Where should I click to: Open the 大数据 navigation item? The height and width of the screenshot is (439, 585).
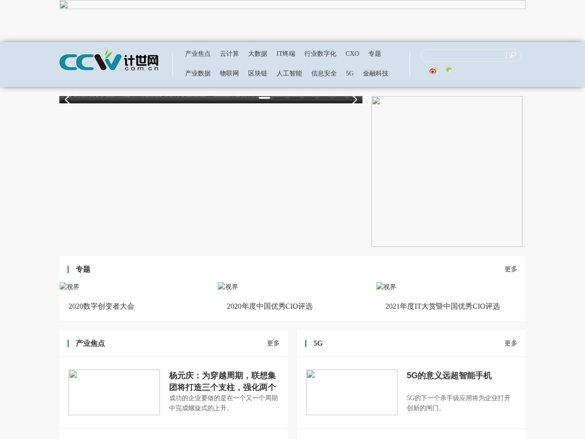(257, 54)
